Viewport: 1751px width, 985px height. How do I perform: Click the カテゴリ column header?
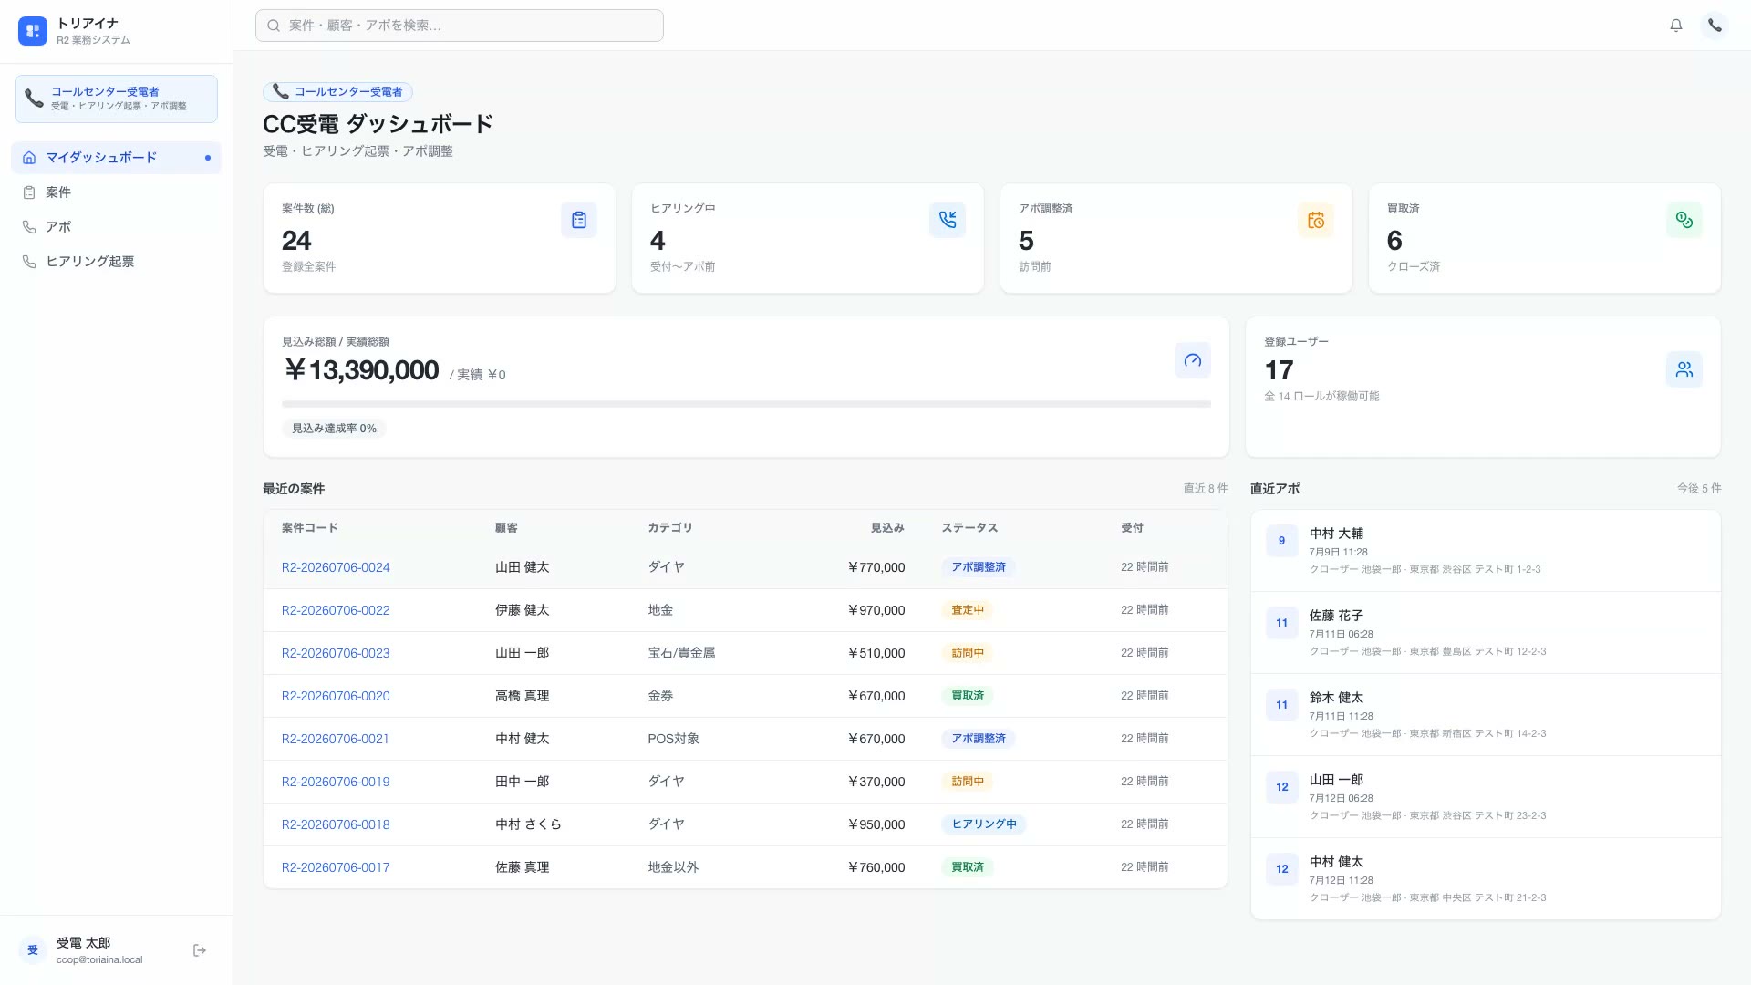coord(670,528)
